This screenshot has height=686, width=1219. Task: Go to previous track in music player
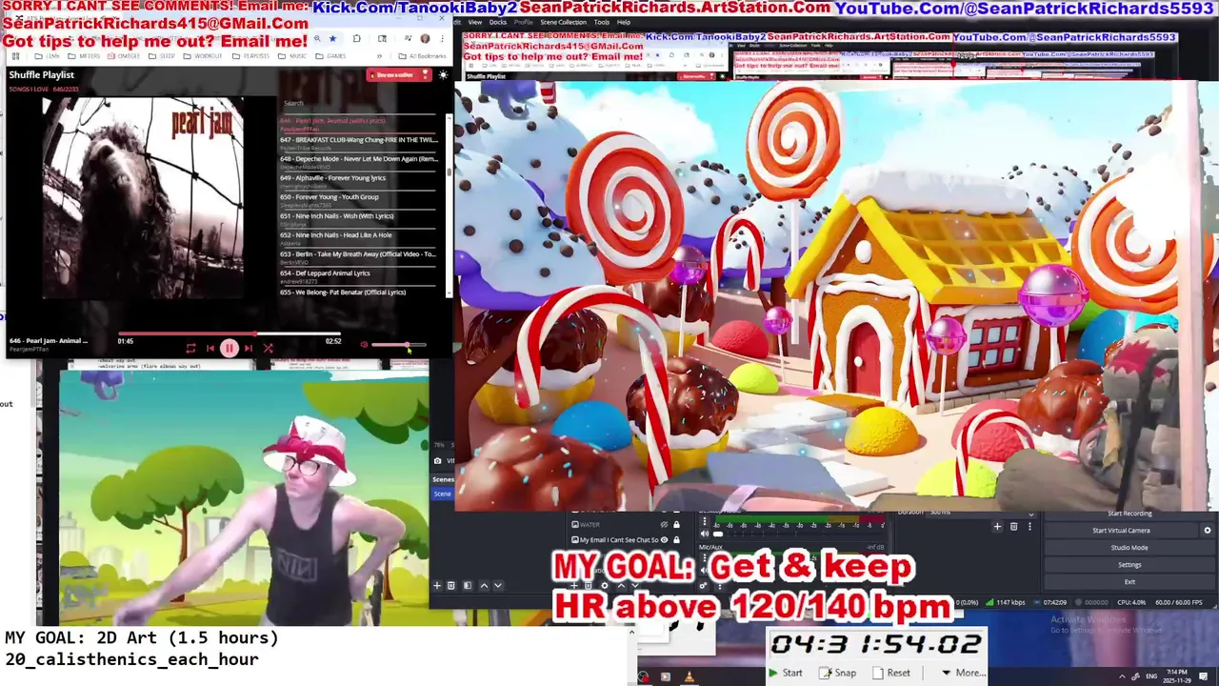pos(210,349)
